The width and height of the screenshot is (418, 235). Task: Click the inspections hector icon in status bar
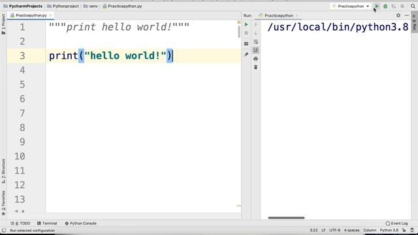412,230
